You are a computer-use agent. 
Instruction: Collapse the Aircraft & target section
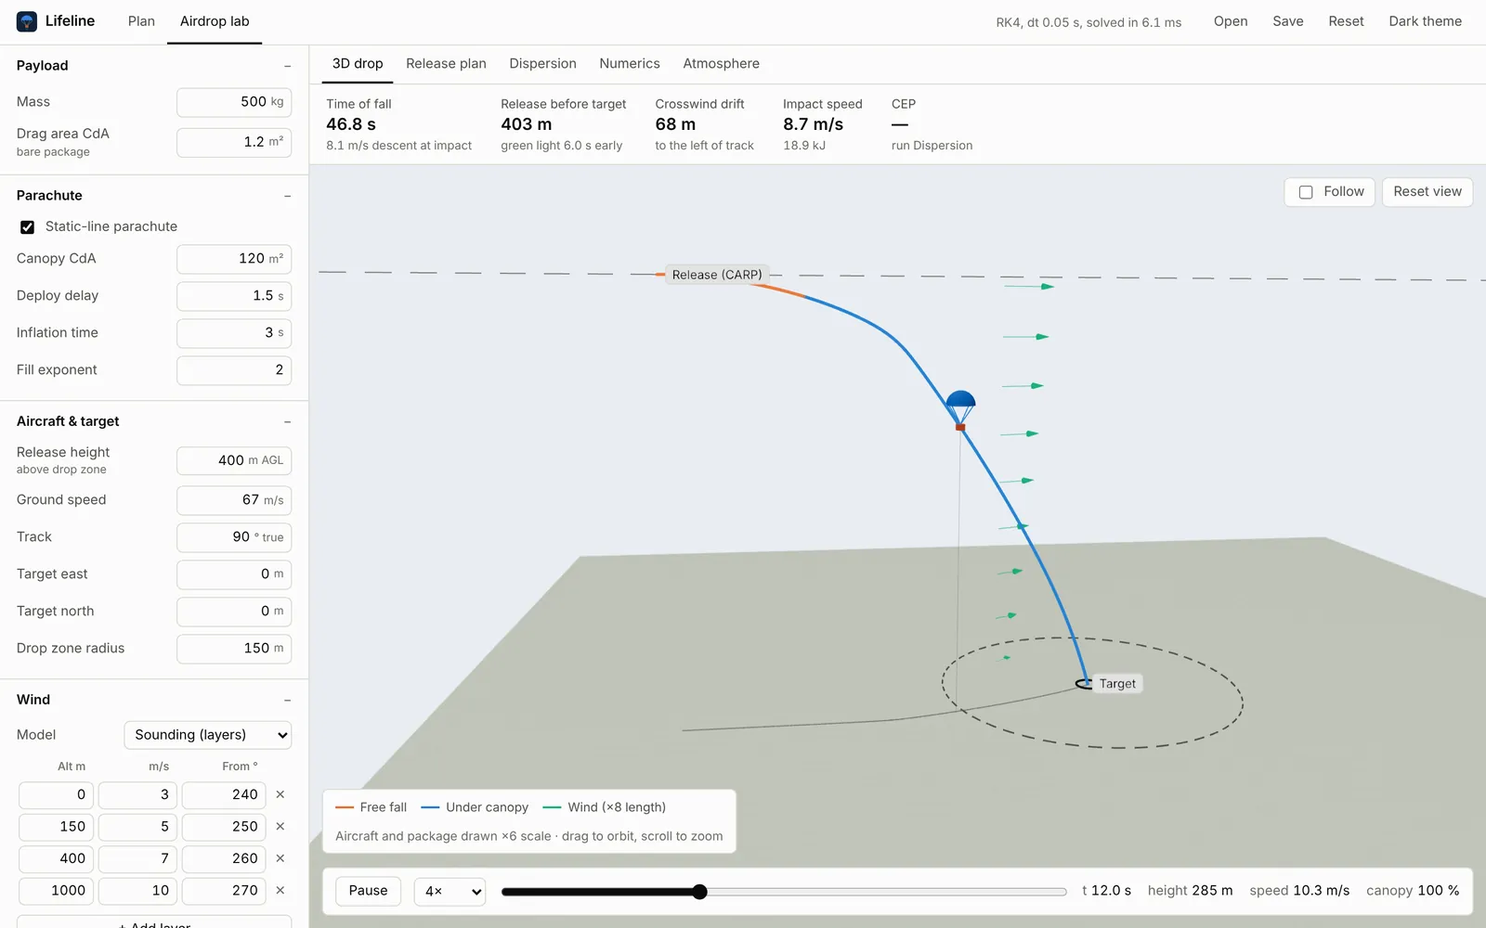[x=287, y=421]
